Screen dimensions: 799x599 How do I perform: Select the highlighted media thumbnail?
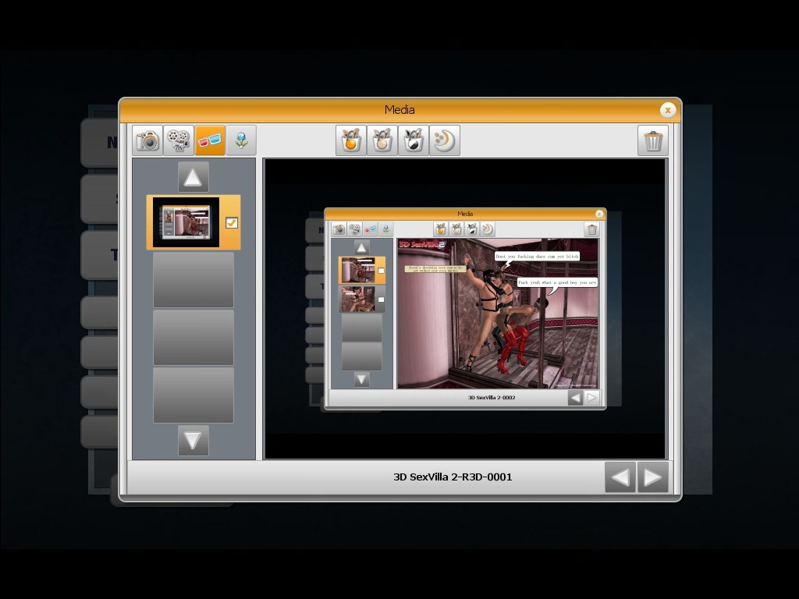coord(186,222)
